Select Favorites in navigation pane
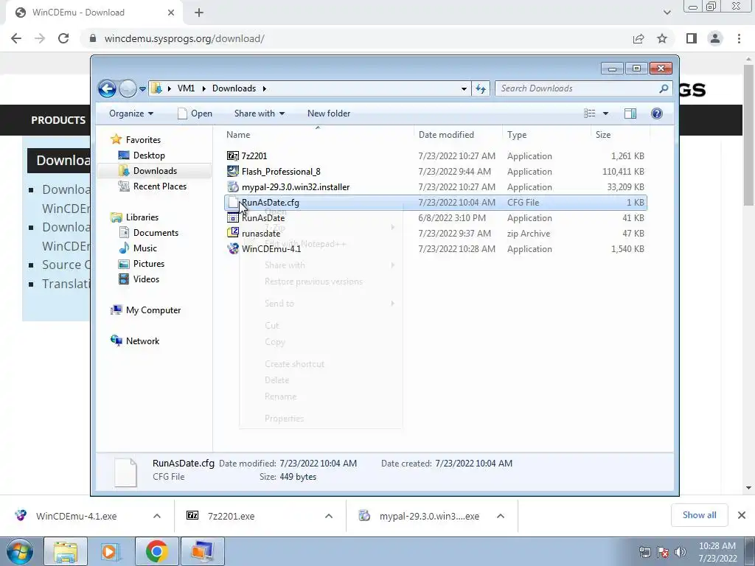This screenshot has height=566, width=755. tap(143, 140)
